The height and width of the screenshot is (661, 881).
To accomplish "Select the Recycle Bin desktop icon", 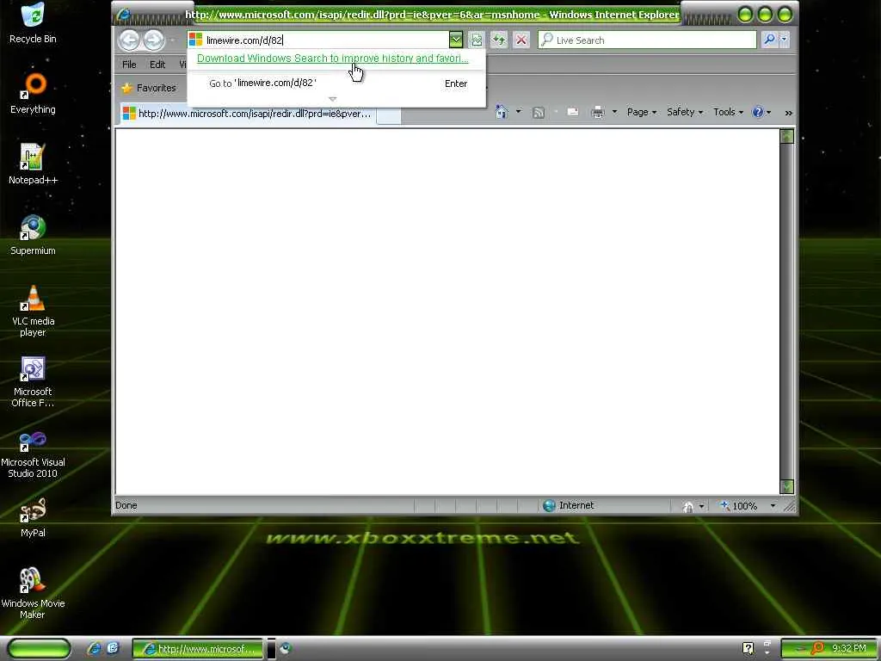I will 33,23.
